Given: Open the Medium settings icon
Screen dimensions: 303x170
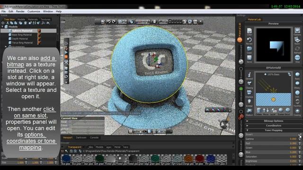Looking at the screenshot, I should pos(250,110).
